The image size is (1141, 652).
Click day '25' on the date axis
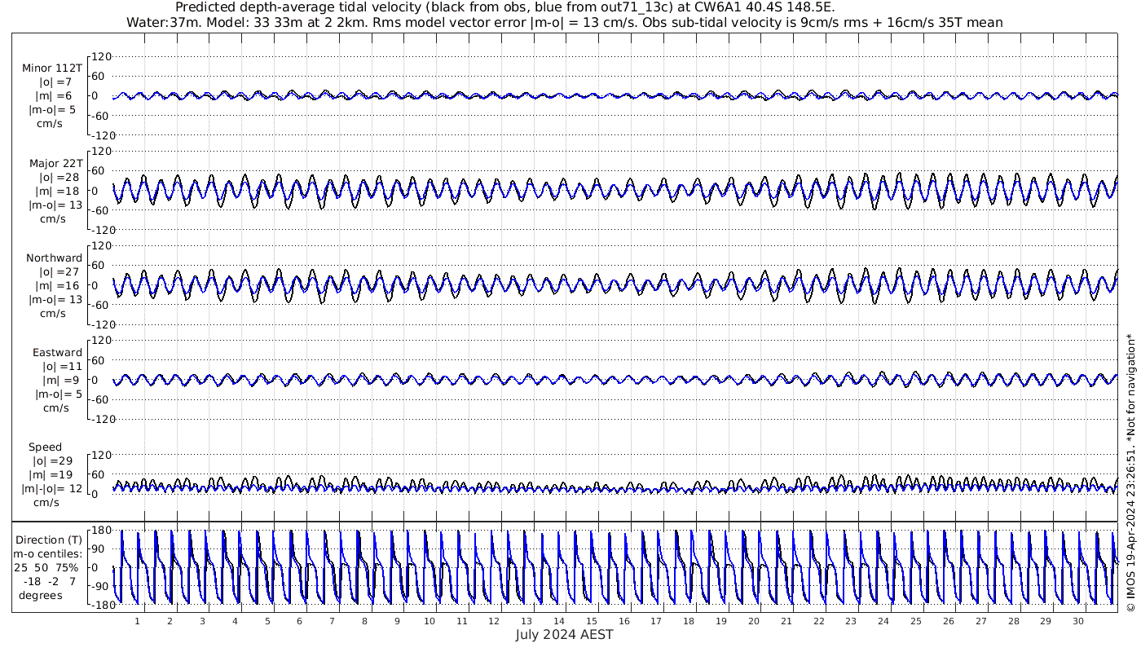[916, 621]
